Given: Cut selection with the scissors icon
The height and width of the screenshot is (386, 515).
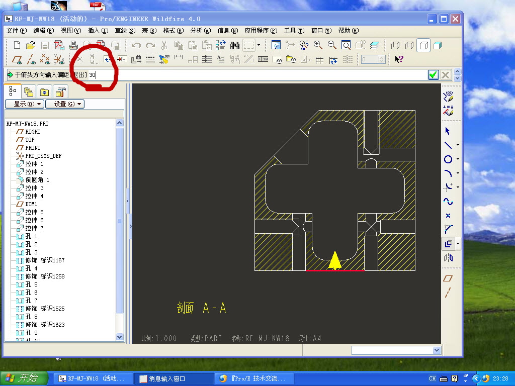Looking at the screenshot, I should click(164, 45).
